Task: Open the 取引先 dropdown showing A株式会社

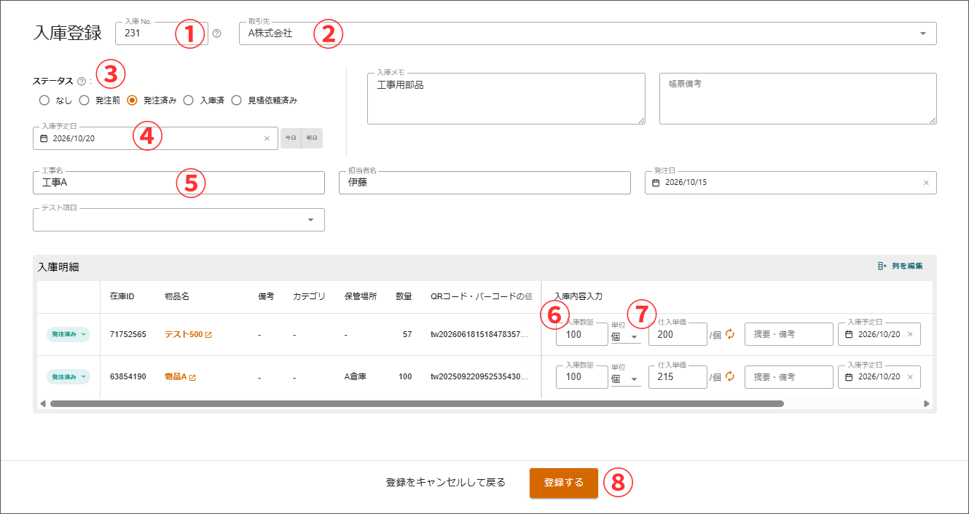Action: 588,33
